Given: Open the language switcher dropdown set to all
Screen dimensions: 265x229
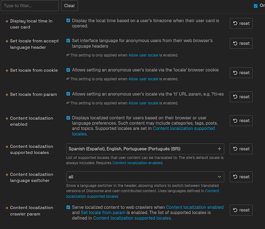Looking at the screenshot, I should (x=145, y=177).
